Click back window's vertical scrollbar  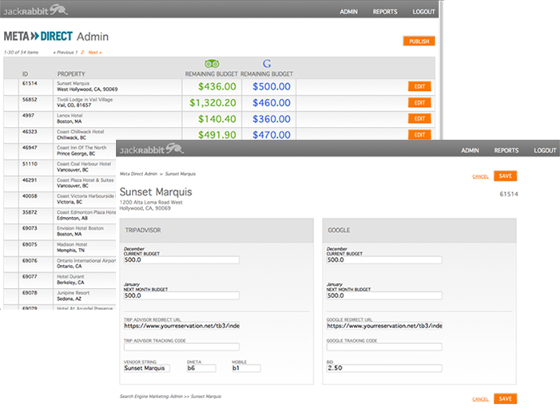point(441,71)
